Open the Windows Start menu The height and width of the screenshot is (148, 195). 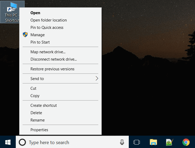[x=8, y=142]
